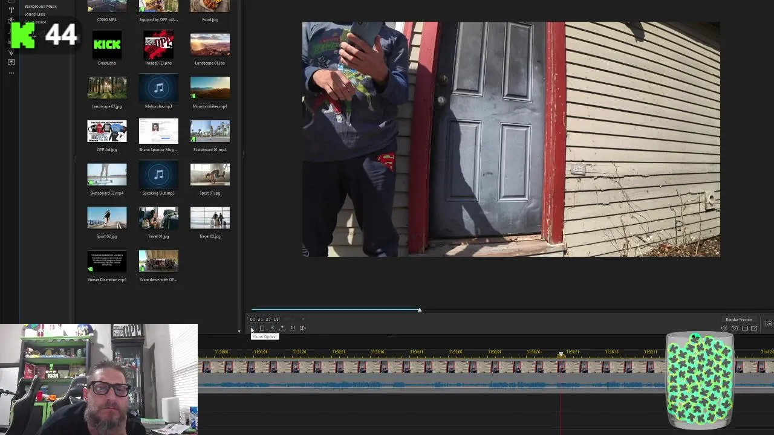
Task: Select the Sport 02.jpg thumbnail
Action: point(107,218)
